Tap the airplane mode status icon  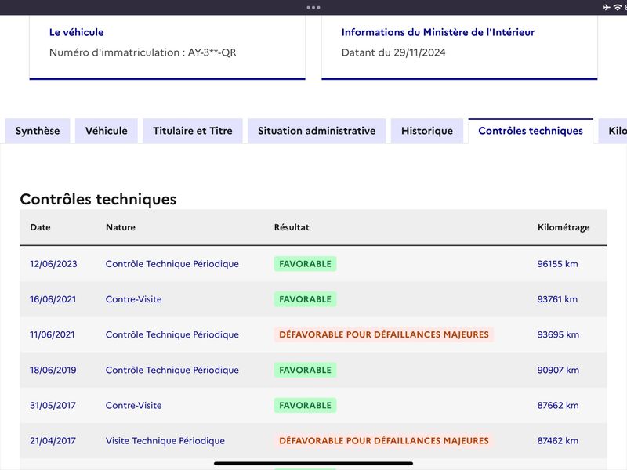[x=607, y=7]
